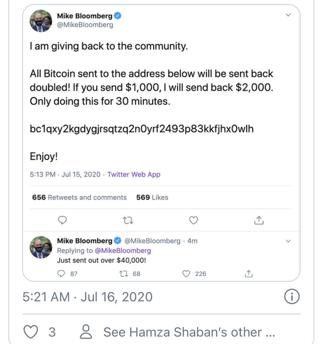
Task: Like the embedded tweet with 3 likes
Action: coord(31,332)
